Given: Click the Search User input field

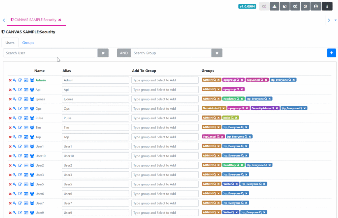Looking at the screenshot, I should pos(50,53).
